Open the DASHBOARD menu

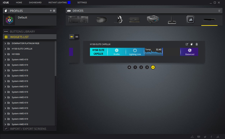35,3
